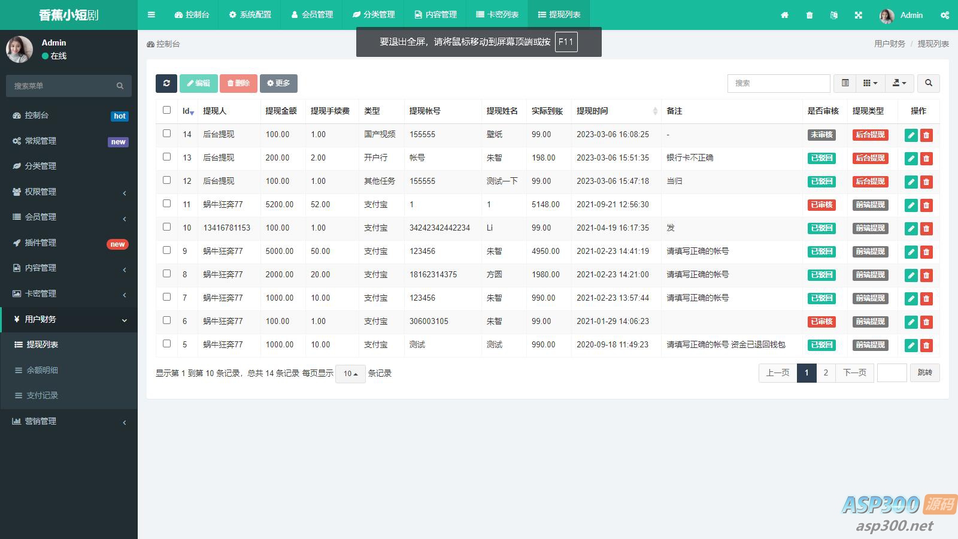Image resolution: width=958 pixels, height=539 pixels.
Task: Click the home icon in top bar
Action: [x=784, y=15]
